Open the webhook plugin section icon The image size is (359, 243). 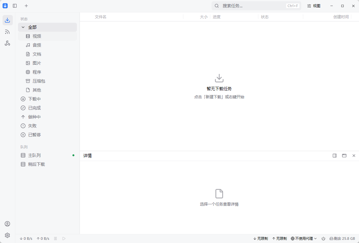pos(7,44)
